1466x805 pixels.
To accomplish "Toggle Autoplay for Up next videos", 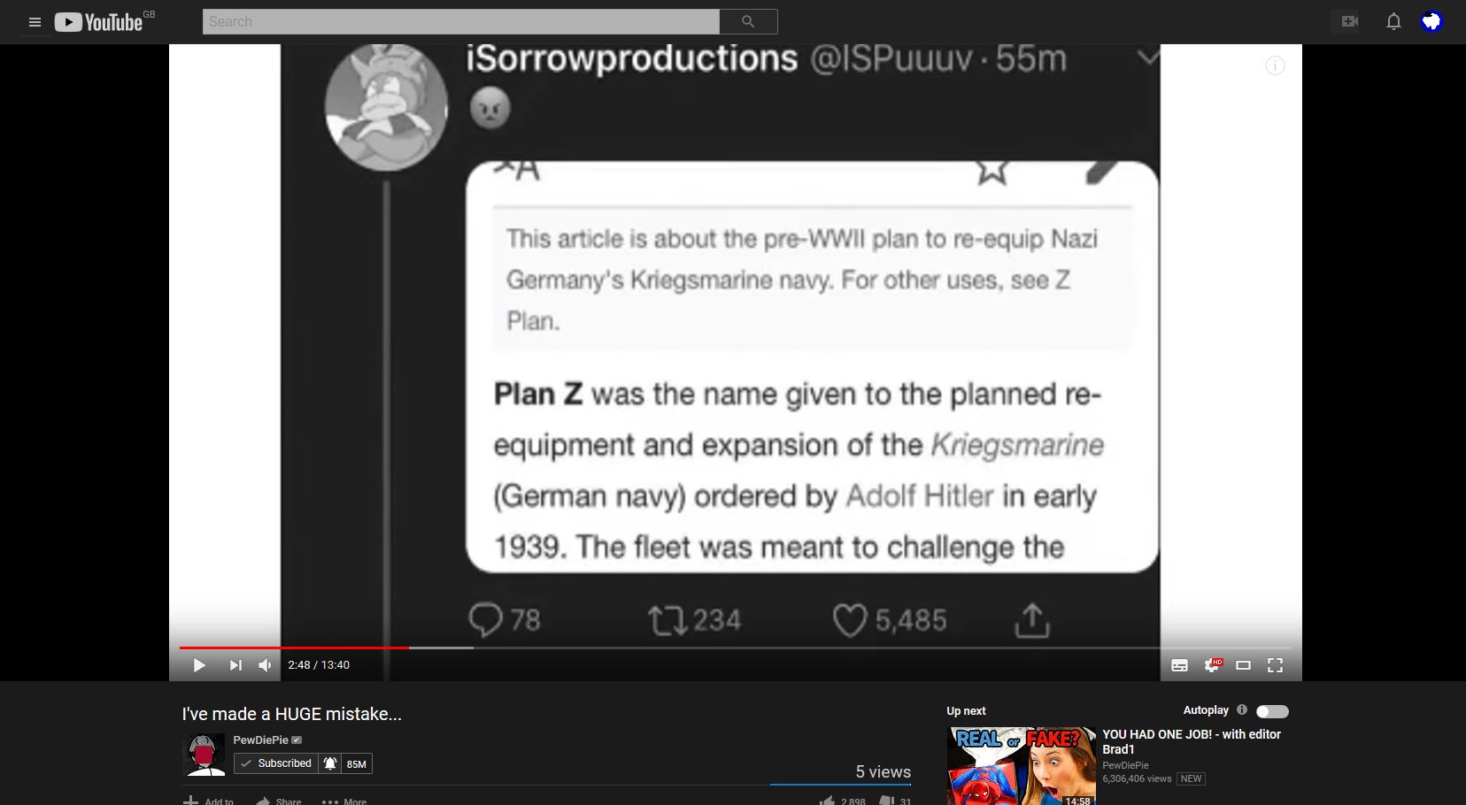I will [x=1272, y=710].
